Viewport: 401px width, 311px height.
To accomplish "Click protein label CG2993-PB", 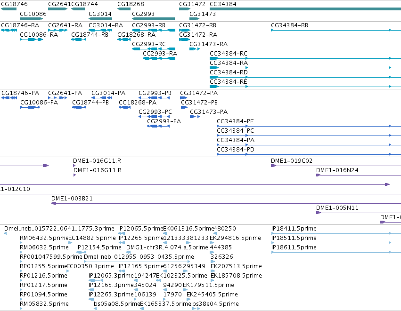I will 155,93.
